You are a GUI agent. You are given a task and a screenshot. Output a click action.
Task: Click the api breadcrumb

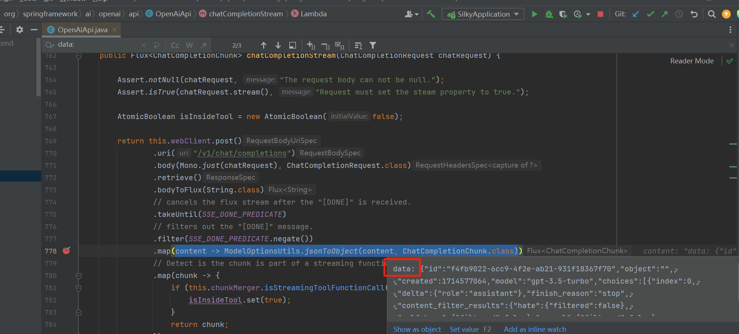pyautogui.click(x=134, y=14)
